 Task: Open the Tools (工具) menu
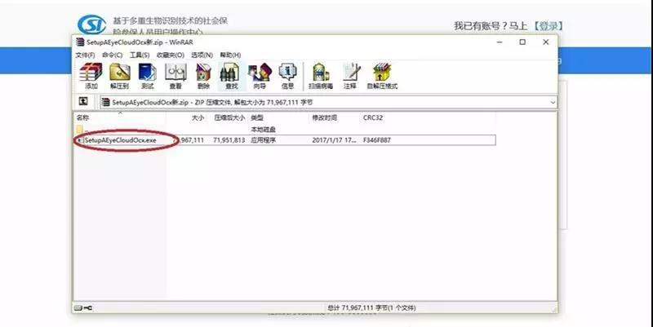click(140, 55)
